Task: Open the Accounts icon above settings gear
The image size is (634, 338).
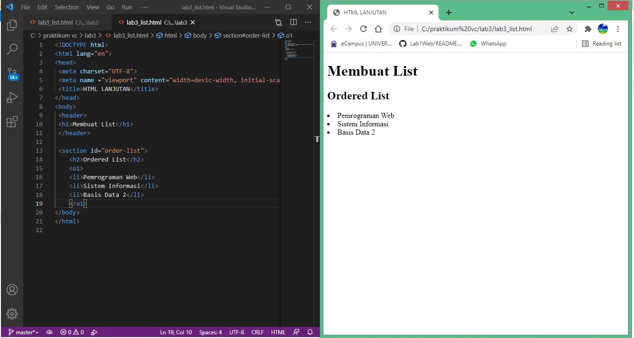Action: tap(12, 290)
